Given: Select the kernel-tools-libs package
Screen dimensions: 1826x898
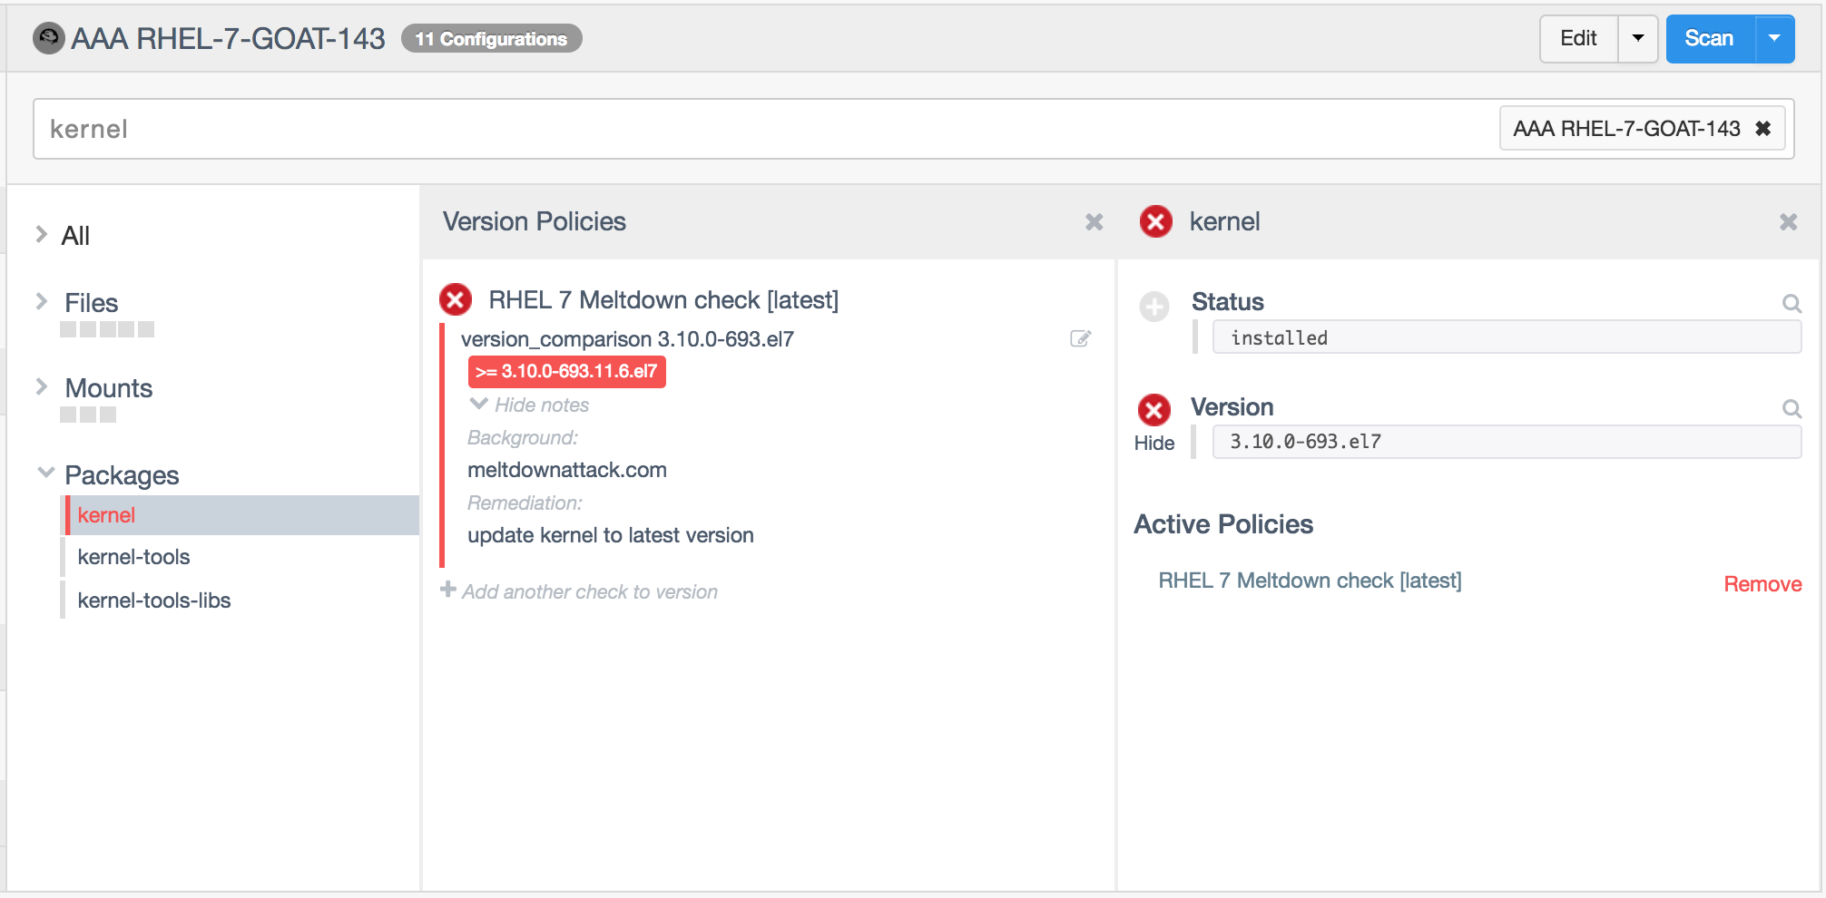Looking at the screenshot, I should (x=154, y=600).
